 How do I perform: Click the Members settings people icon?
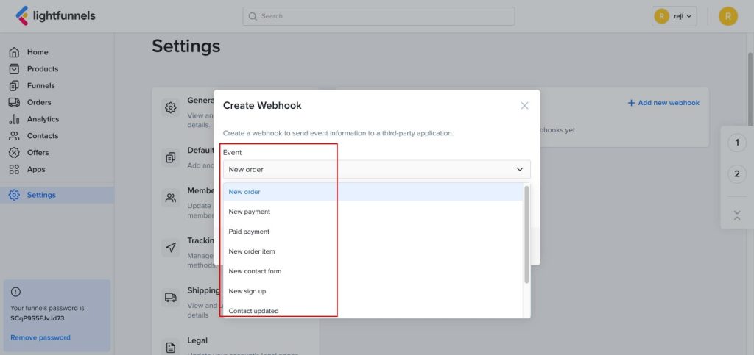171,198
